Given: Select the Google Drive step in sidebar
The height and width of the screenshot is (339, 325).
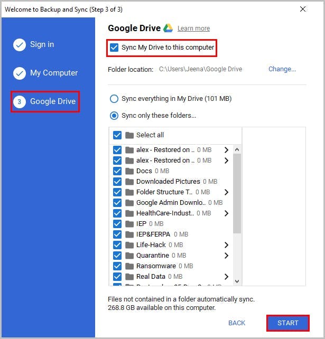Looking at the screenshot, I should [45, 101].
